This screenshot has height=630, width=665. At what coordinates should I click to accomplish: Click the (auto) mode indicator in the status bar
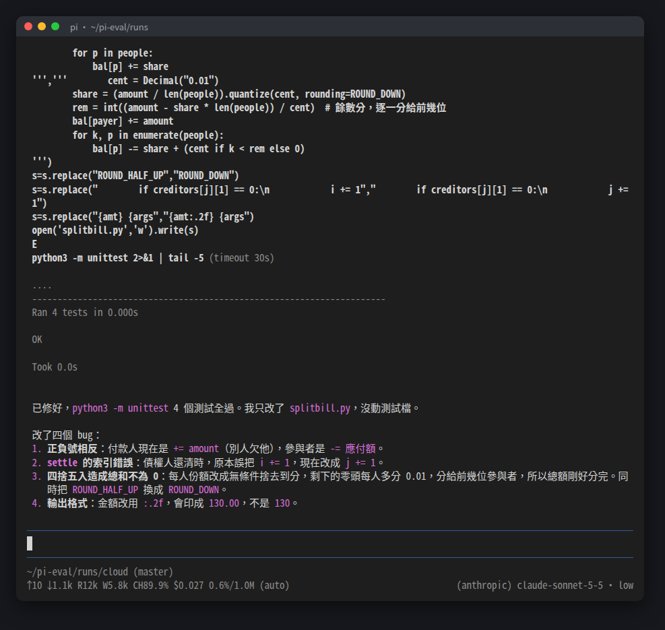pos(274,586)
